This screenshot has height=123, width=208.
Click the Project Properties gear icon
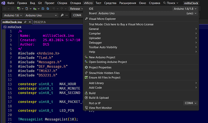click(87, 67)
